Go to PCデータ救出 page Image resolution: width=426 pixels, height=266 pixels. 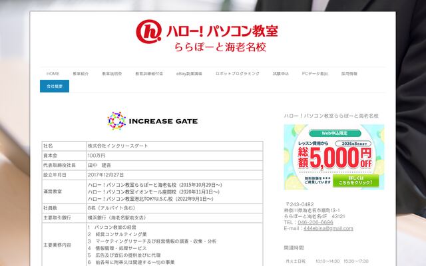(315, 74)
